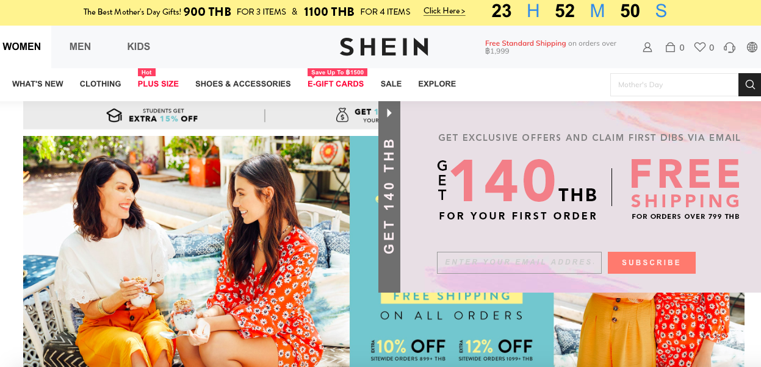Open the shopping bag icon

[x=670, y=47]
